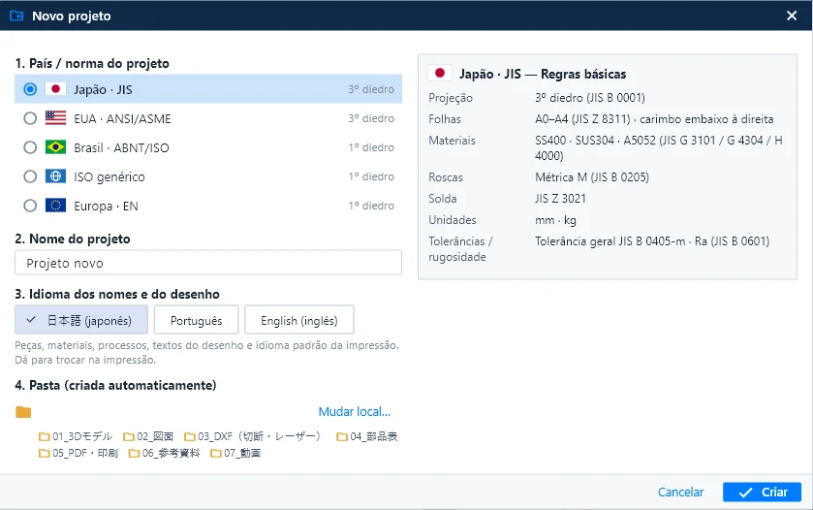
Task: Click the ISO globe icon
Action: click(x=55, y=176)
